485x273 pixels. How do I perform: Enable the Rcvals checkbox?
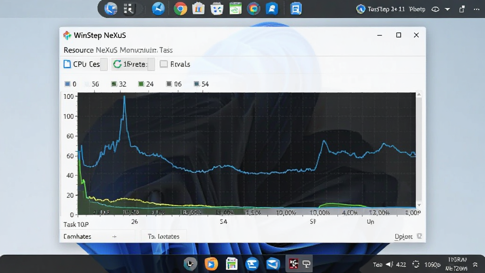click(x=163, y=64)
